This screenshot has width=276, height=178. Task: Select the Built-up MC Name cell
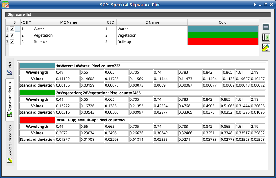[x=69, y=42]
